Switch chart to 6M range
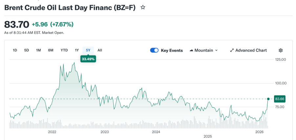The image size is (296, 140). (51, 50)
